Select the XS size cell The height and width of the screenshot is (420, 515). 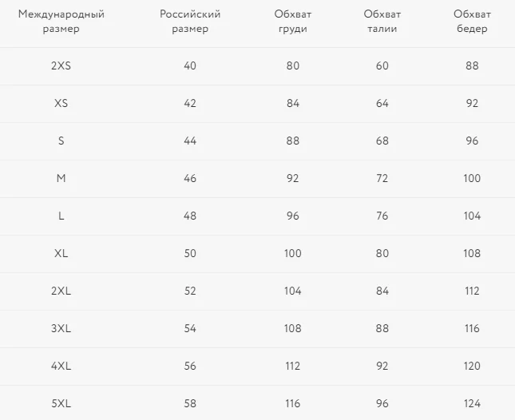61,103
